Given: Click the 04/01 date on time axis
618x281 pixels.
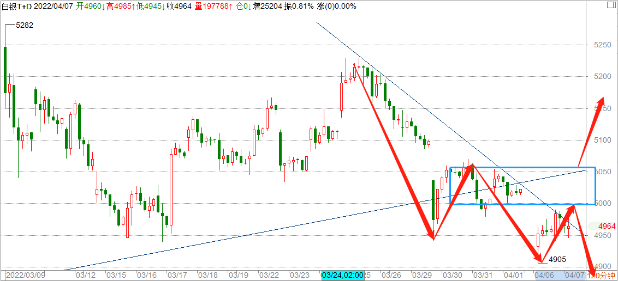Looking at the screenshot, I should coord(513,274).
